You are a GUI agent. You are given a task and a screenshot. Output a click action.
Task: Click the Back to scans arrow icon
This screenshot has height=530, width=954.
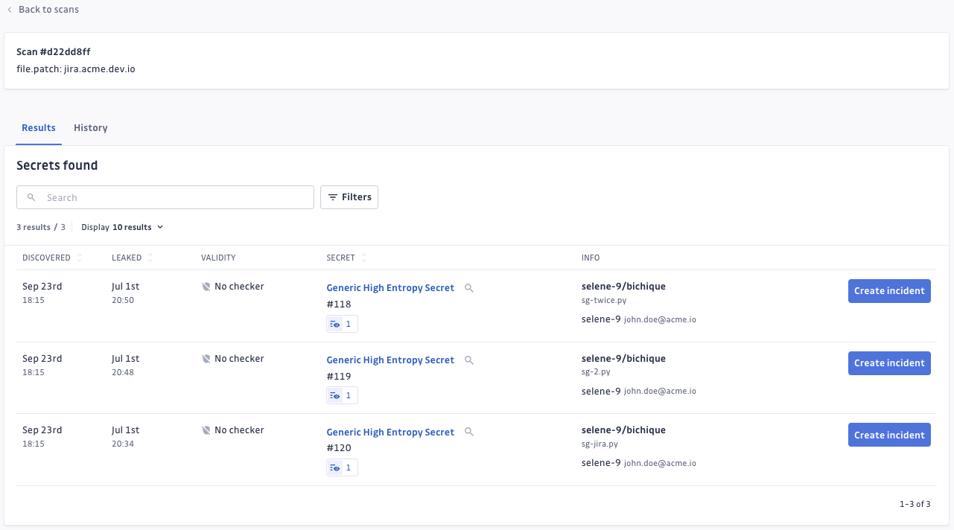pos(10,10)
